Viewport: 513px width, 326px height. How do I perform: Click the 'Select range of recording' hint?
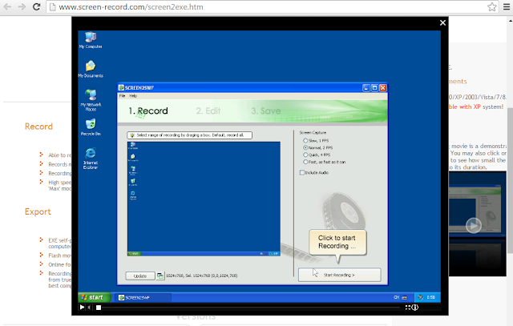click(189, 135)
